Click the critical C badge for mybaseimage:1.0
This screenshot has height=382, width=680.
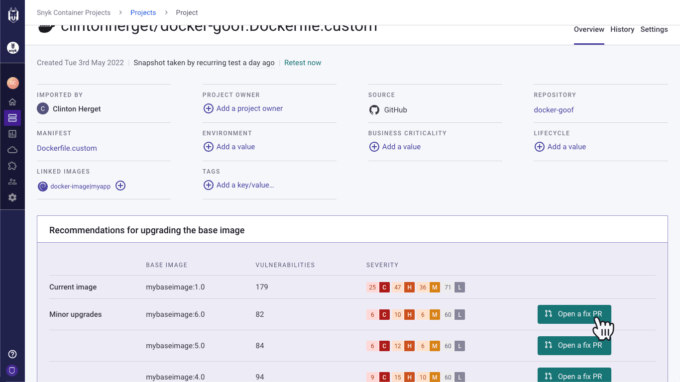point(384,287)
